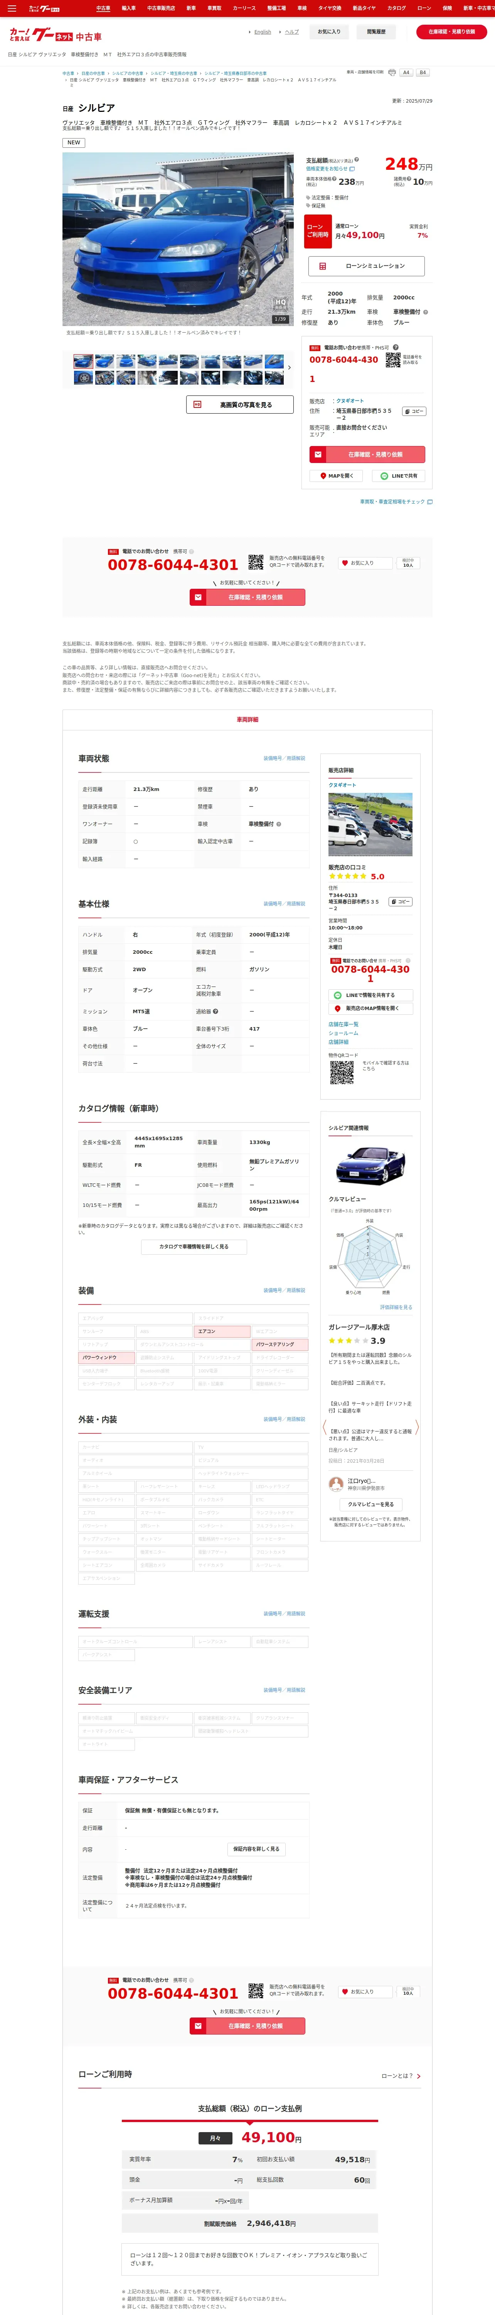Click envelope 在庫確認・見積り依頼 in first inquiry banner
The height and width of the screenshot is (2315, 495).
(247, 597)
